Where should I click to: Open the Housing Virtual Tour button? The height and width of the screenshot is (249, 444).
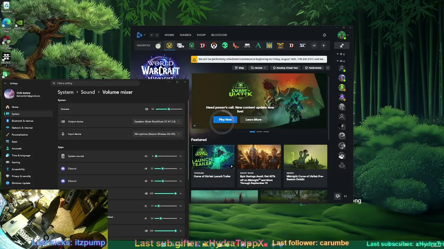pos(285,68)
